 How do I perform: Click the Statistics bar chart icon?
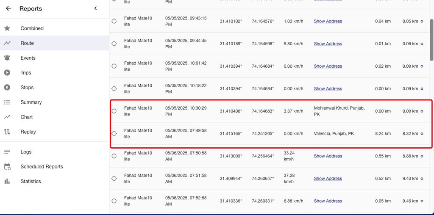click(x=7, y=182)
